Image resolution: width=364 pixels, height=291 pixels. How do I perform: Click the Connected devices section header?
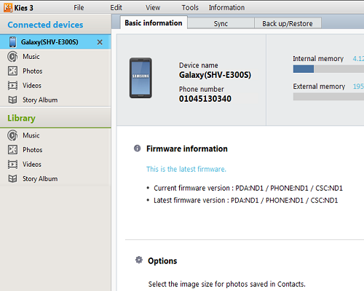coord(55,25)
